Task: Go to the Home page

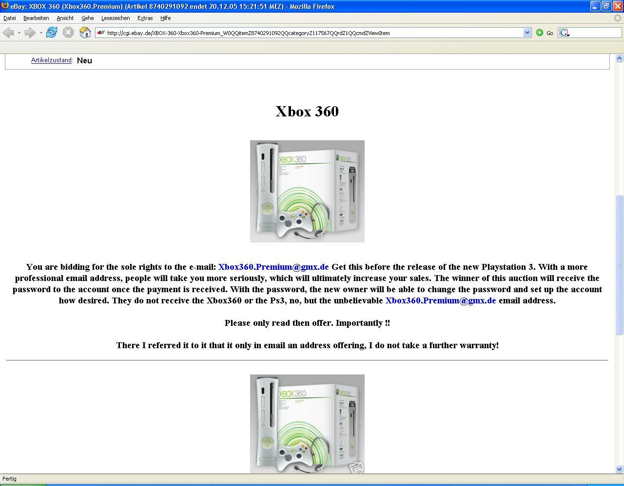Action: [85, 33]
